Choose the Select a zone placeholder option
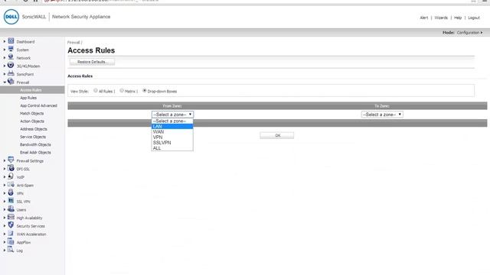490x275 pixels. (172, 121)
